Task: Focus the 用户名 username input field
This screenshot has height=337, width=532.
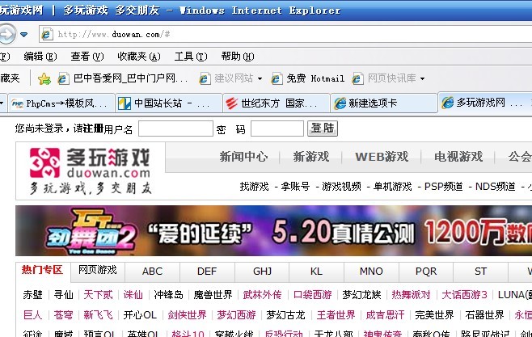Action: tap(175, 128)
